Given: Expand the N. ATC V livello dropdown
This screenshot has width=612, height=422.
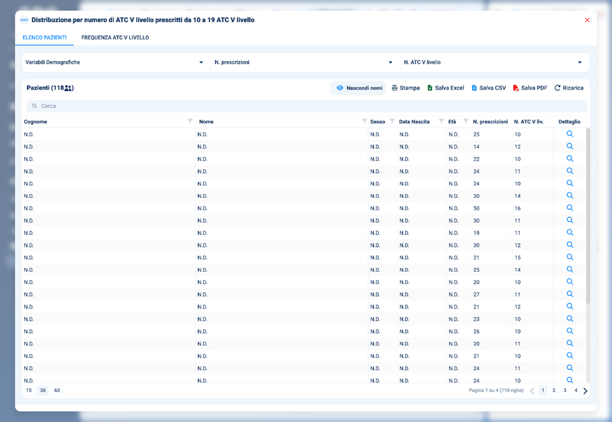Looking at the screenshot, I should pos(580,63).
